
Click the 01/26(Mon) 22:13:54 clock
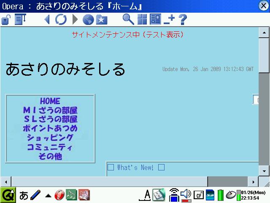click(253, 195)
